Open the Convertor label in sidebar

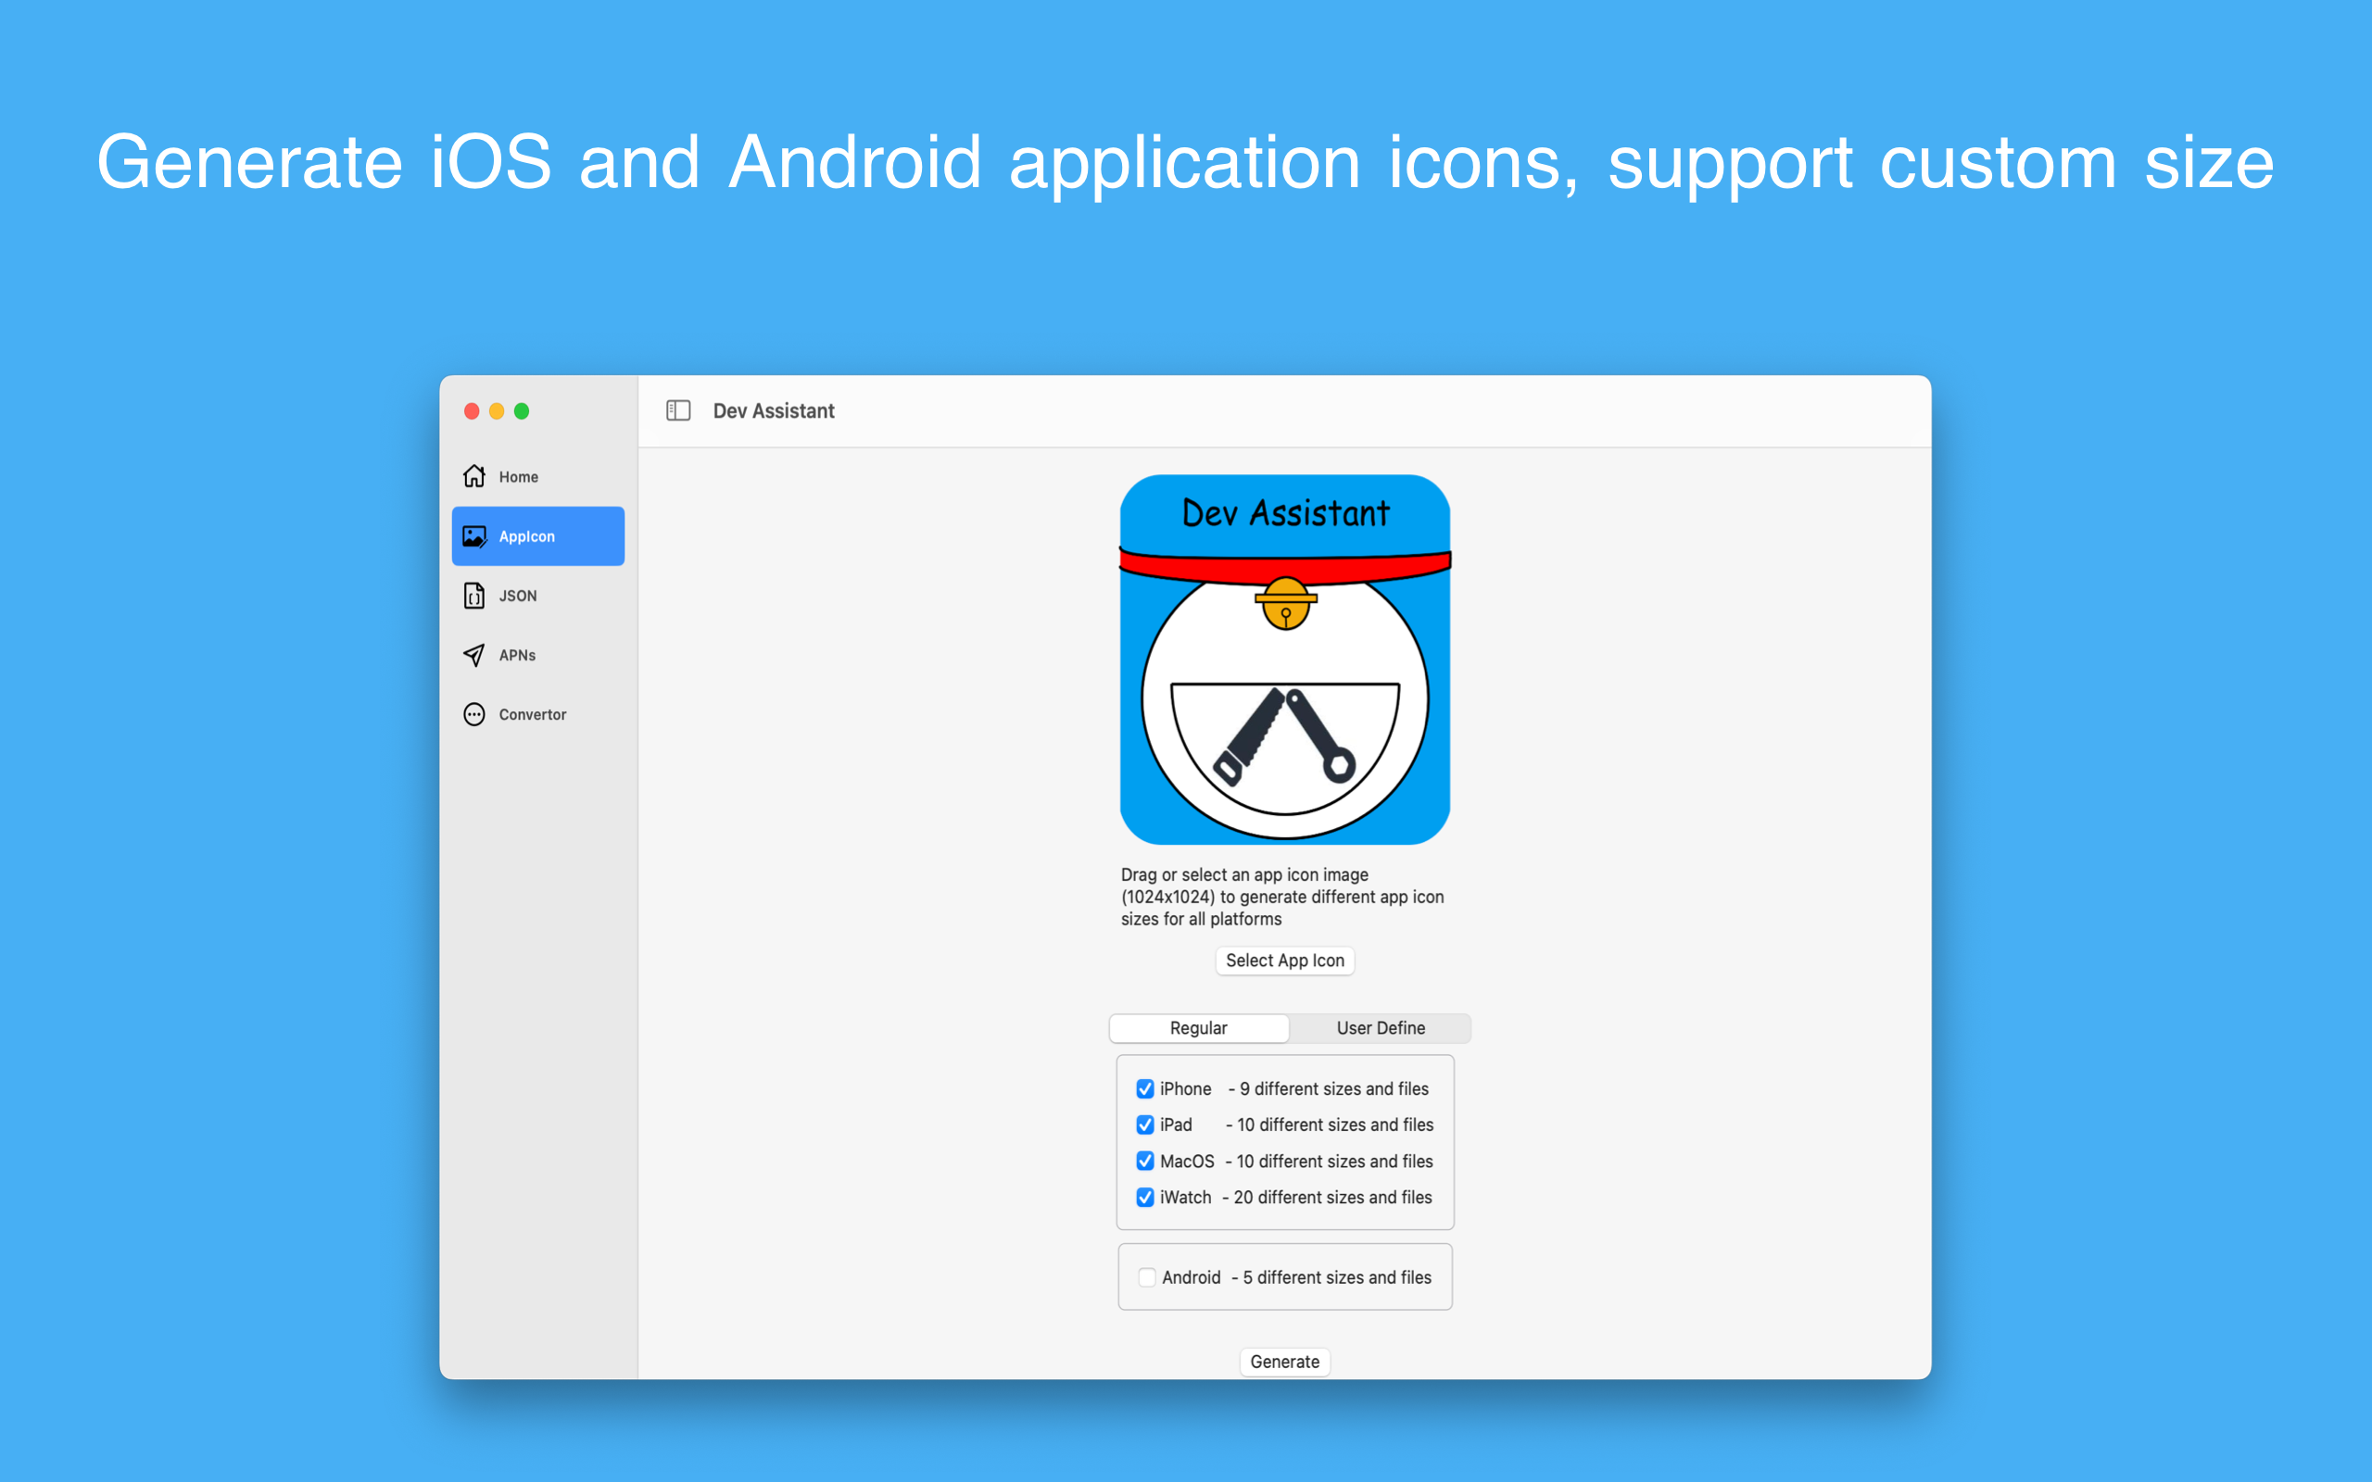[532, 714]
